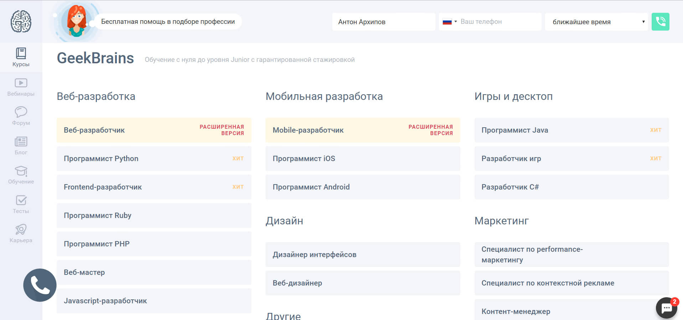Open the Tests (Тесты) checkmark icon
This screenshot has height=320, width=683.
point(21,204)
